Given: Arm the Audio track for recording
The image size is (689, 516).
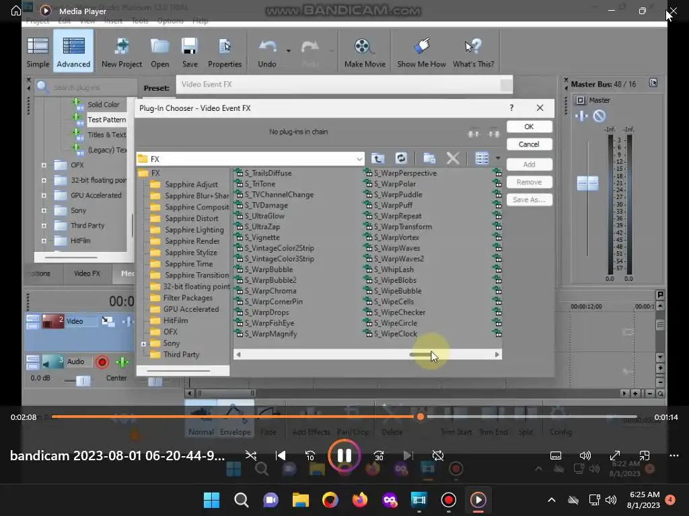Looking at the screenshot, I should 102,362.
